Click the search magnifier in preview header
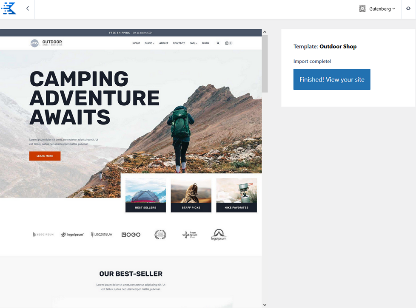The image size is (416, 308). click(x=218, y=43)
